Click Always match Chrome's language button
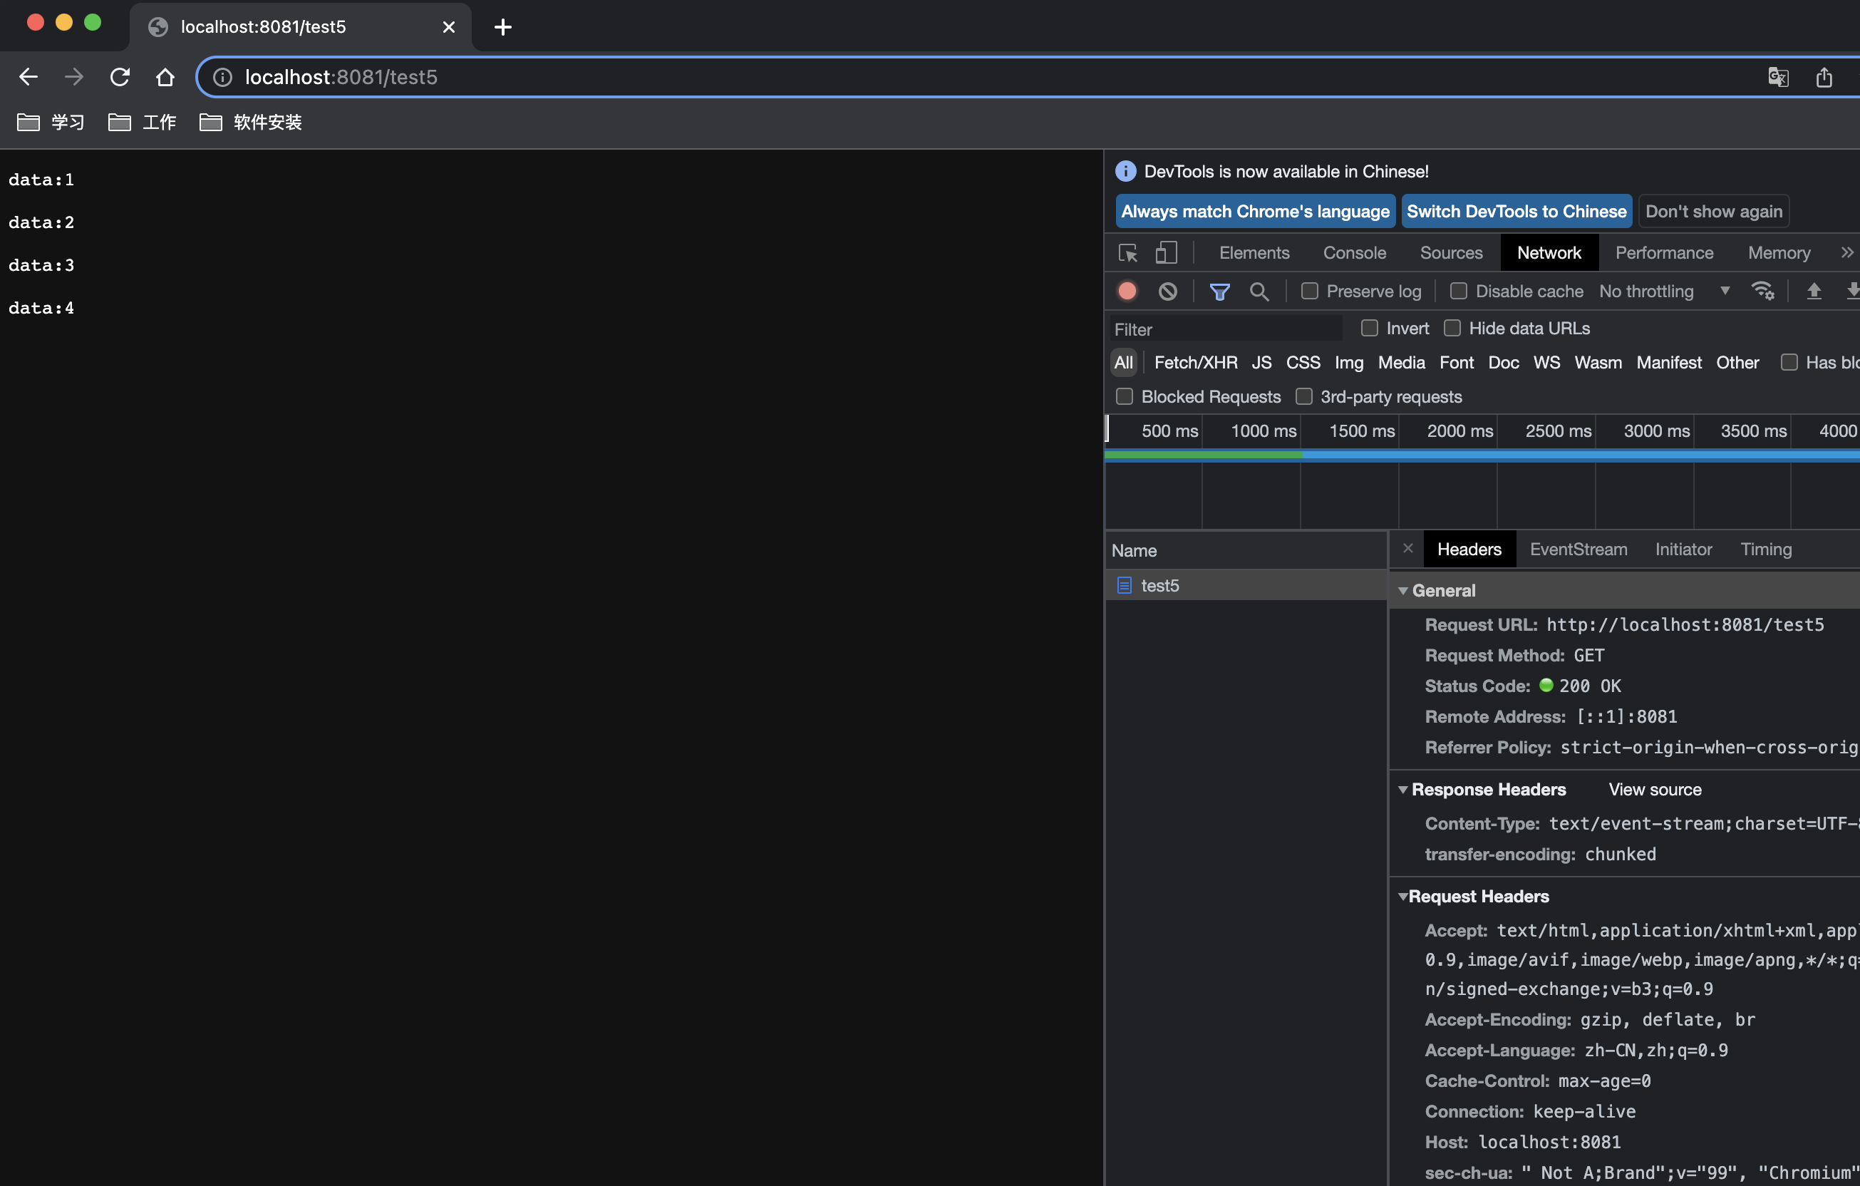Viewport: 1860px width, 1186px height. [1256, 210]
